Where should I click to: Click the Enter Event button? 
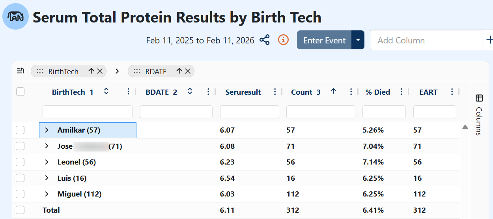tap(324, 40)
